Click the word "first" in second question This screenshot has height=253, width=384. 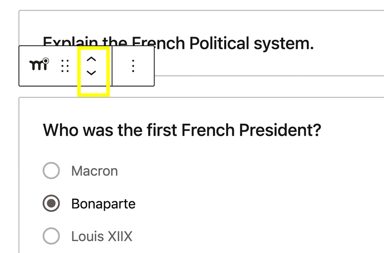point(162,130)
